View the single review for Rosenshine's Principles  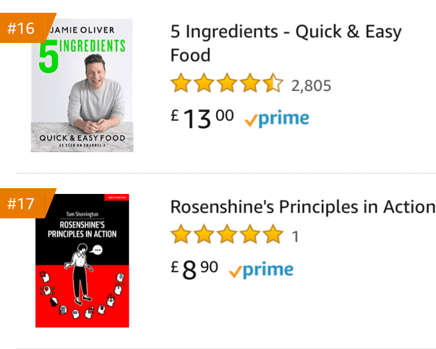tap(295, 237)
